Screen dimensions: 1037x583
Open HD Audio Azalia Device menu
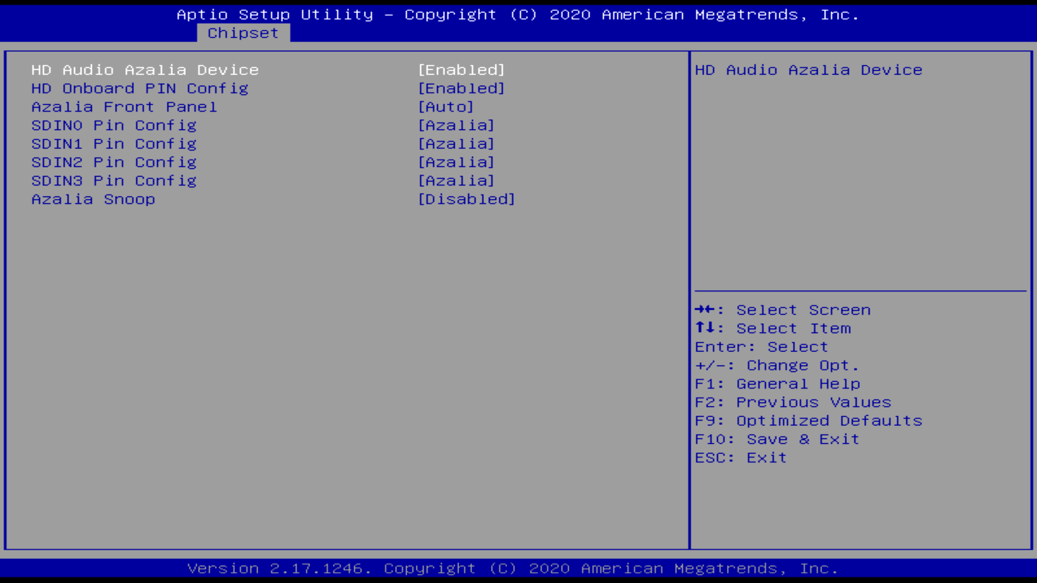tap(145, 70)
